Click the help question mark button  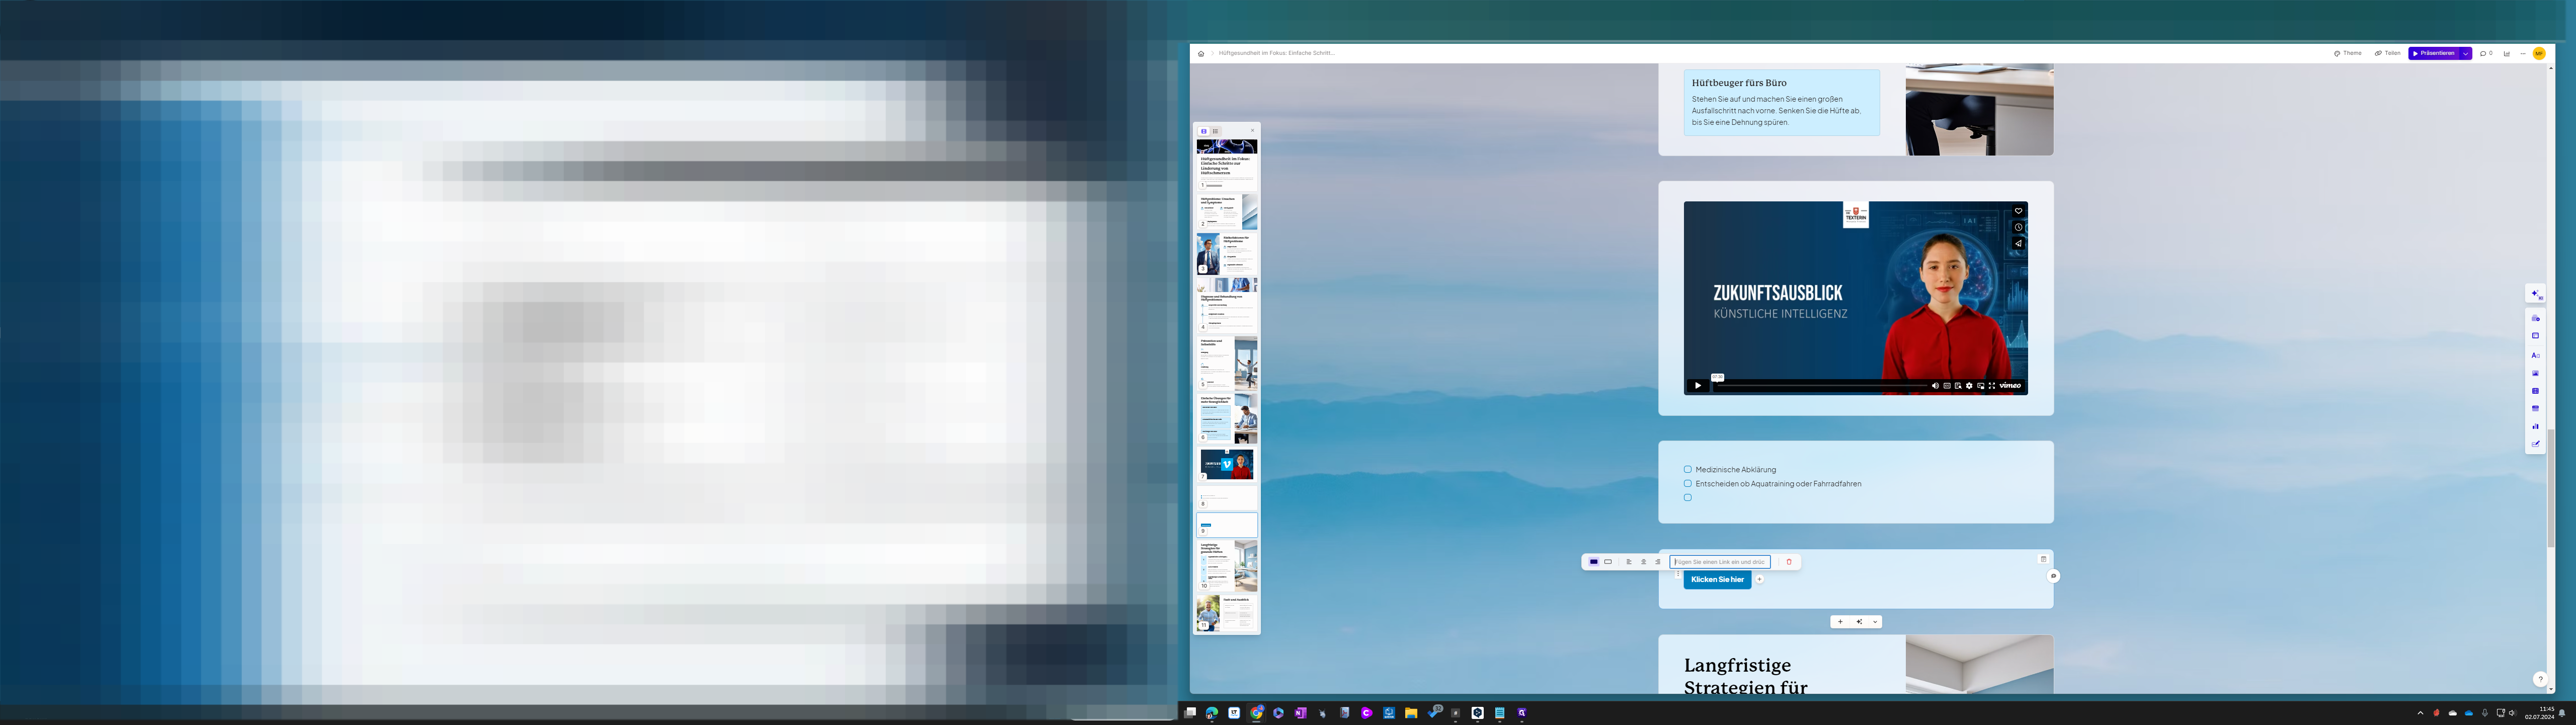click(2540, 679)
